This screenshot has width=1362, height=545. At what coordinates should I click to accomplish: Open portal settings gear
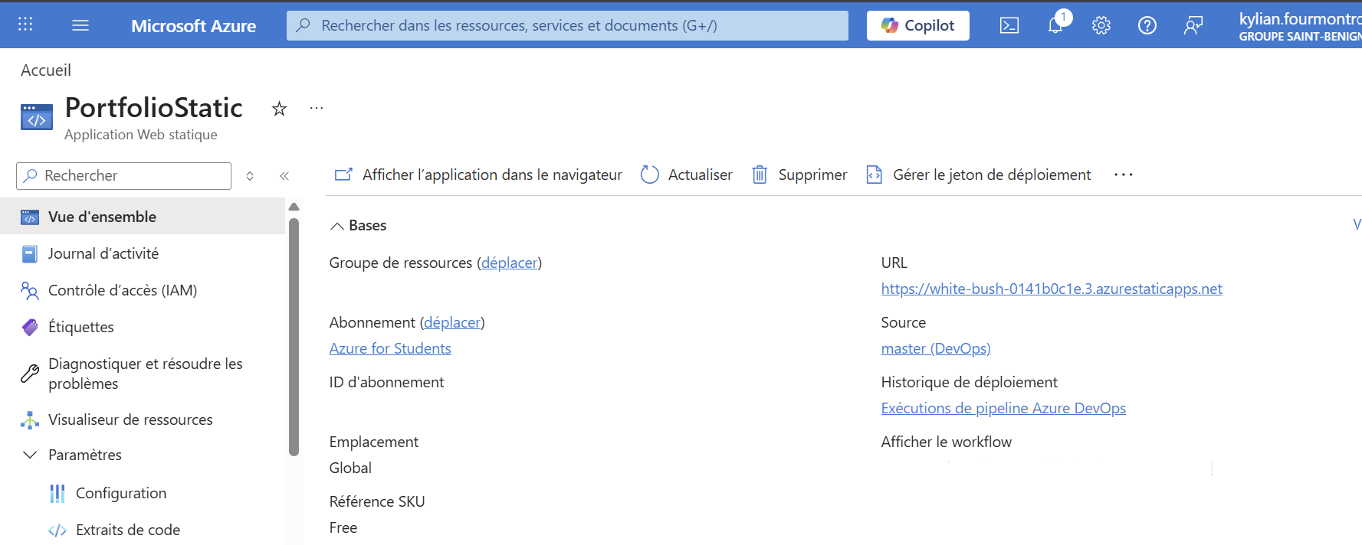coord(1101,25)
